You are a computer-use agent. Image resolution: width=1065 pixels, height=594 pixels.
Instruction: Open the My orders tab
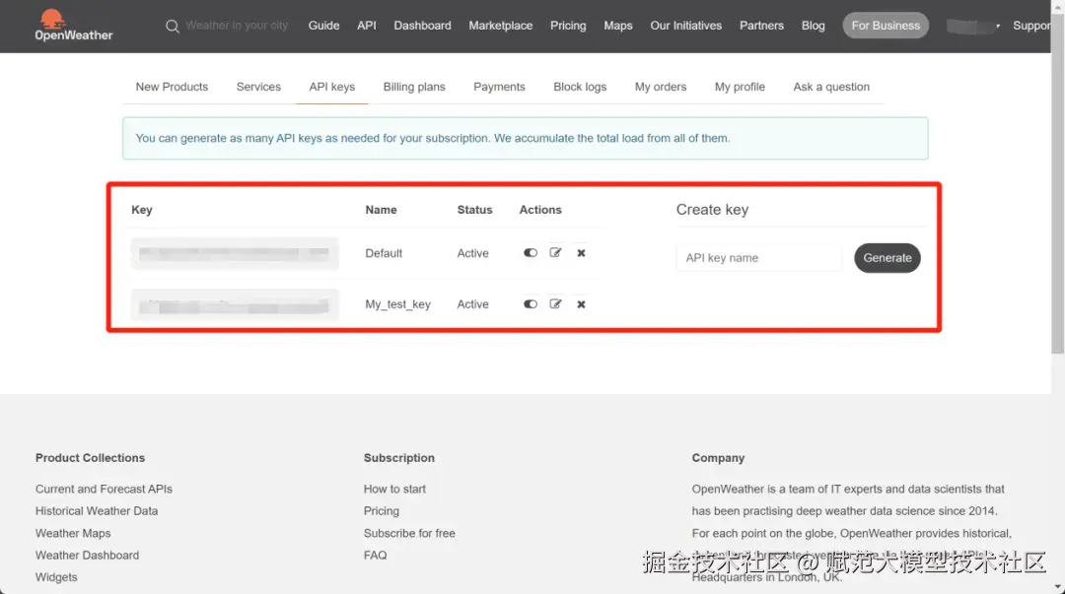tap(661, 87)
